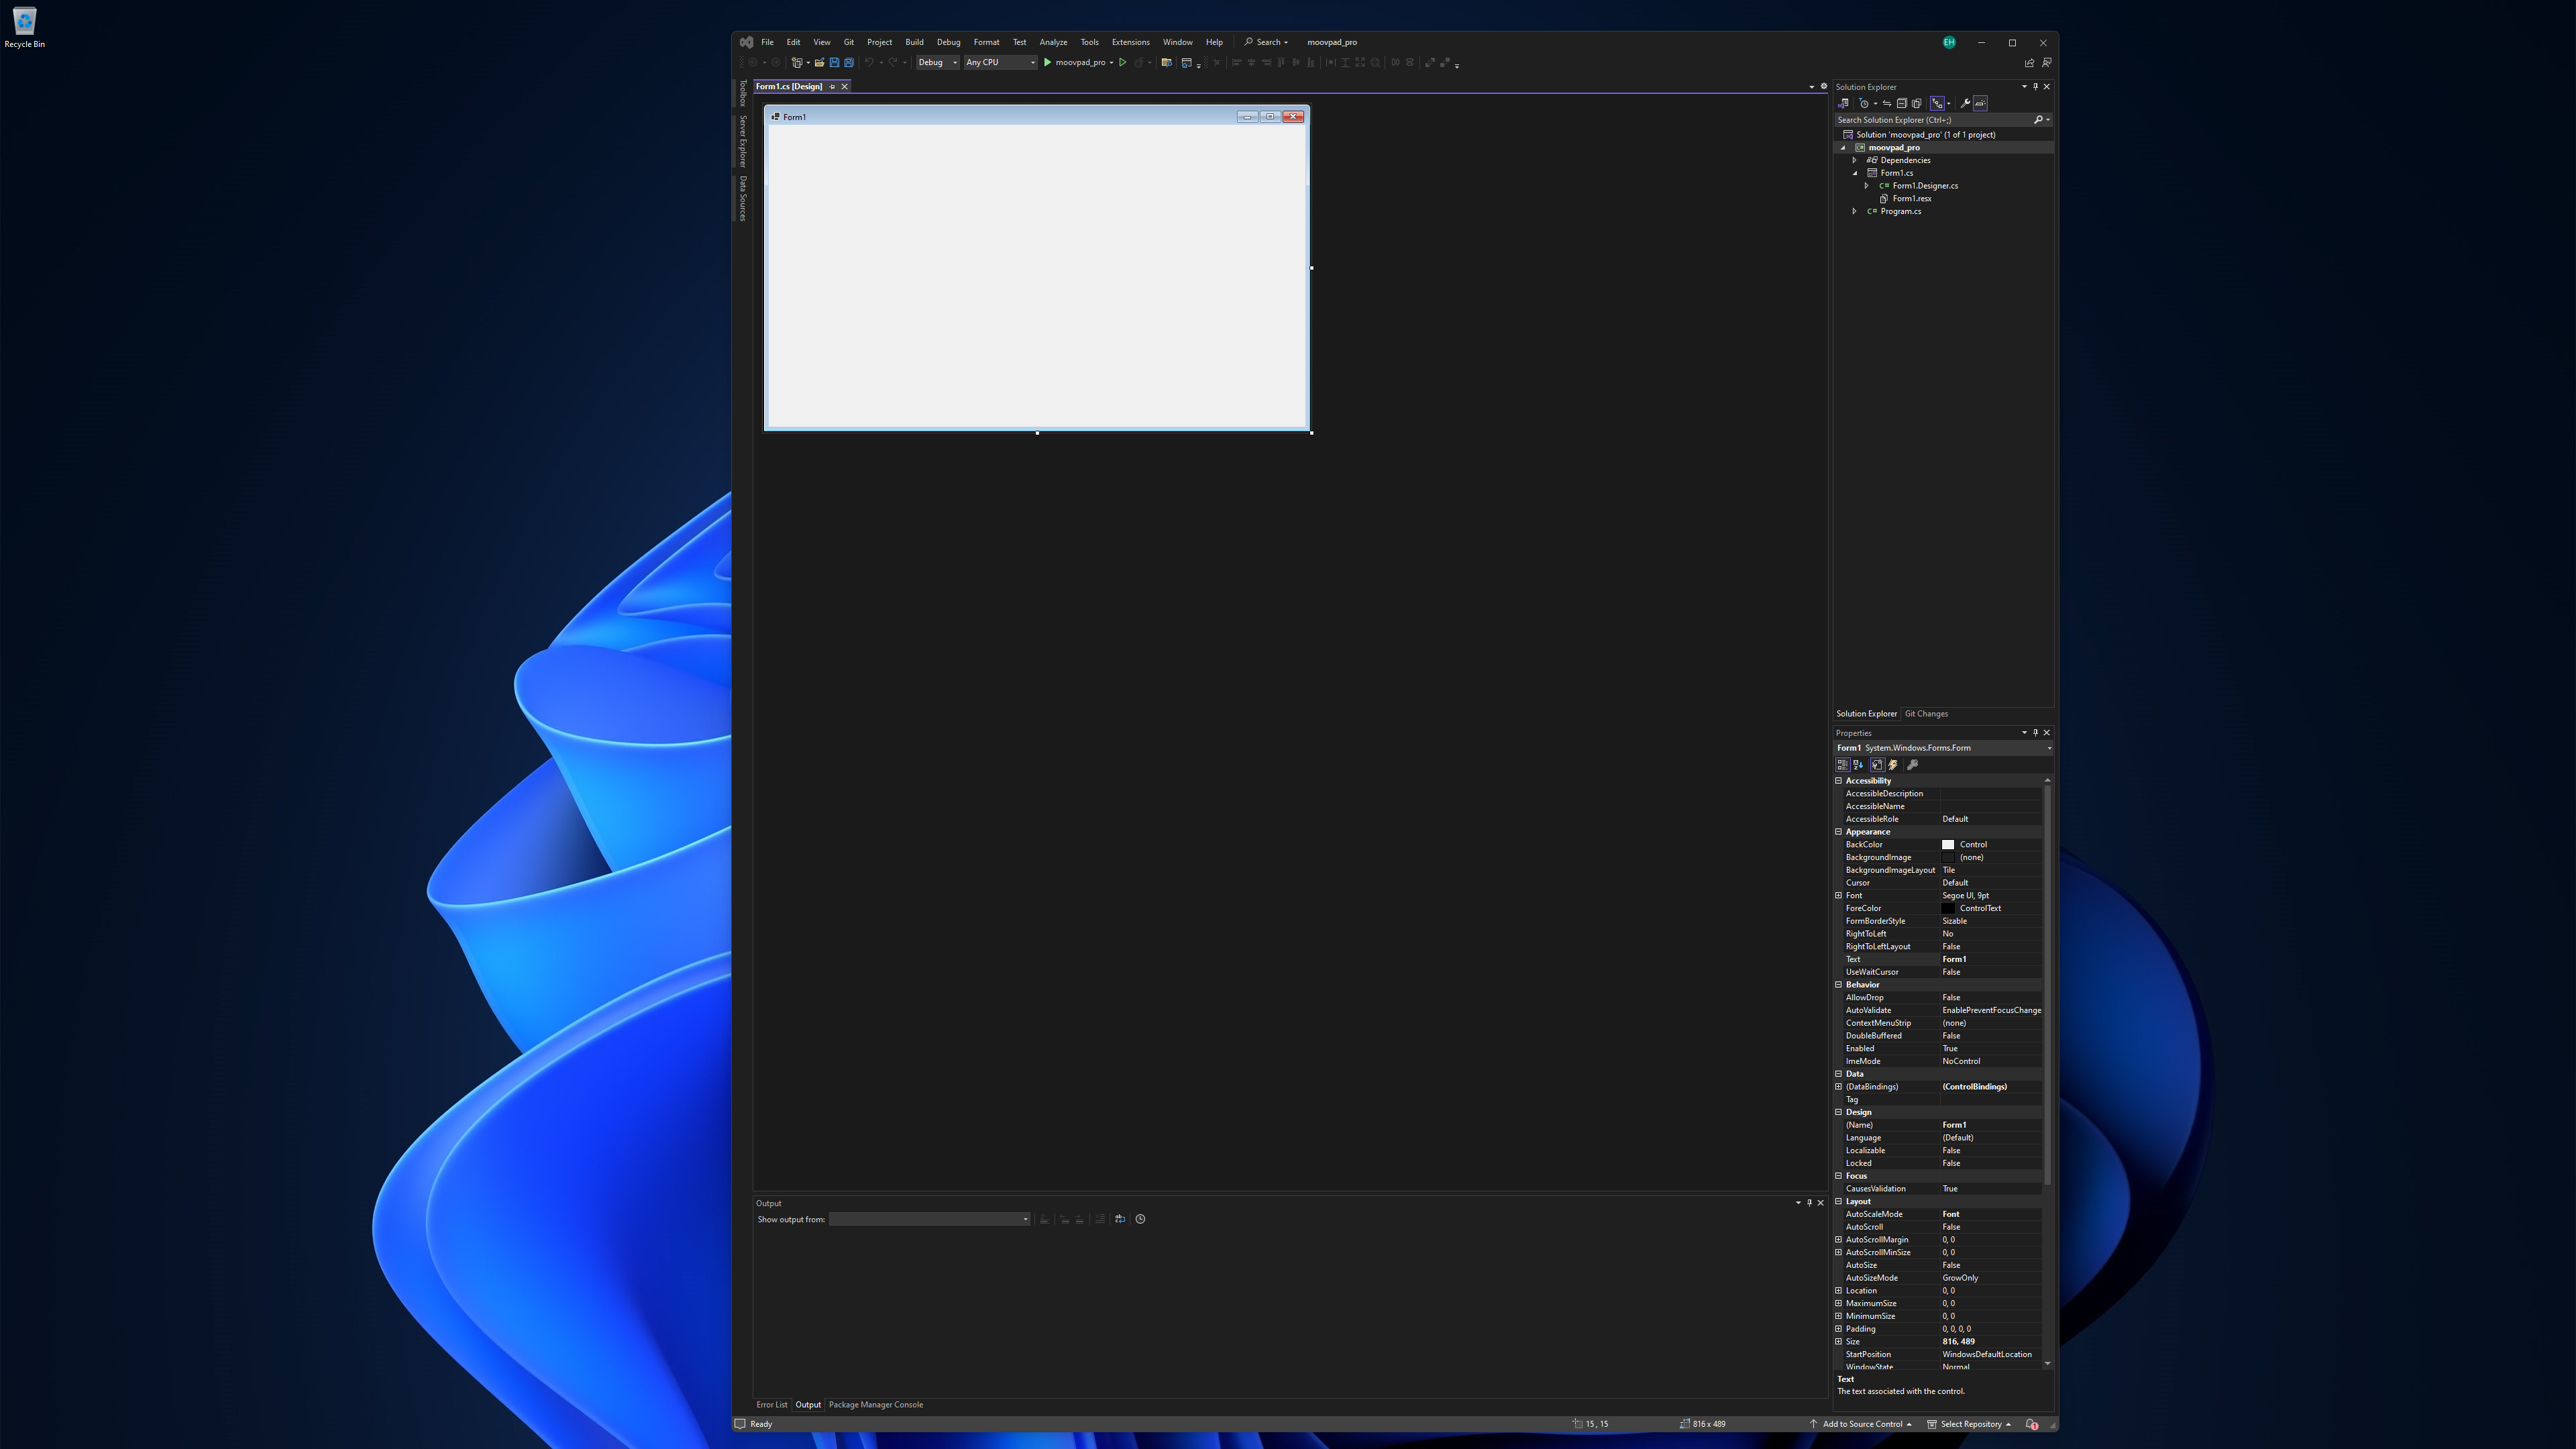This screenshot has height=1449, width=2576.
Task: Click the Output word wrap toggle icon
Action: click(x=1120, y=1219)
